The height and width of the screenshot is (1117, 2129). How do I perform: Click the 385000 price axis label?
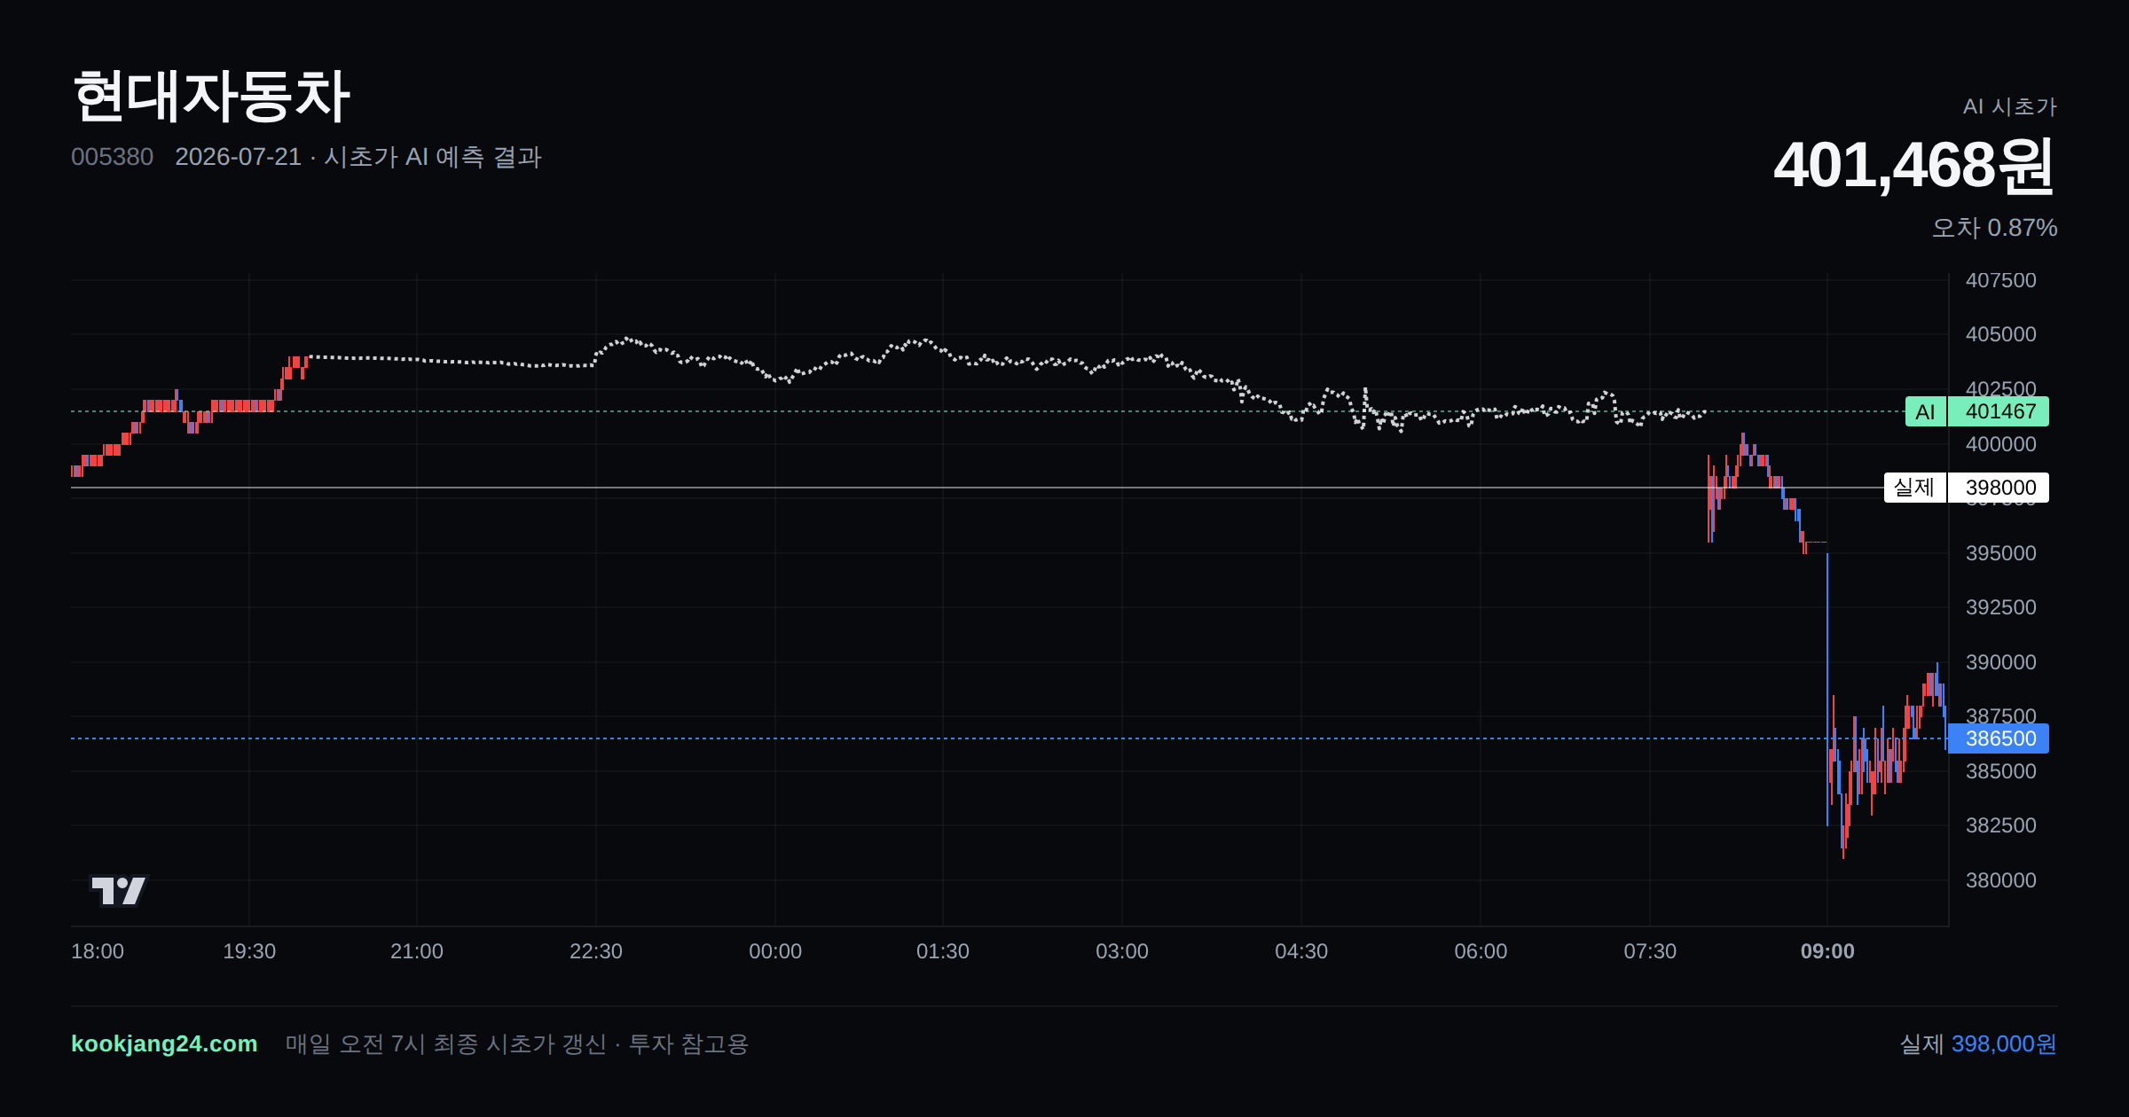[2001, 771]
